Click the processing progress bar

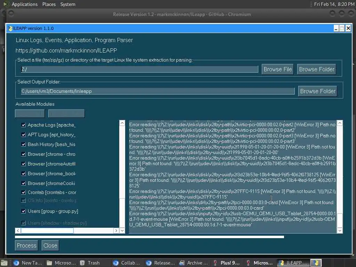[149, 237]
